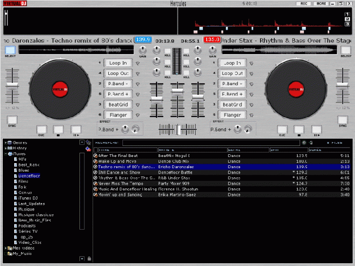This screenshot has width=355, height=266.
Task: Click left deck SYNC button
Action: [12, 120]
